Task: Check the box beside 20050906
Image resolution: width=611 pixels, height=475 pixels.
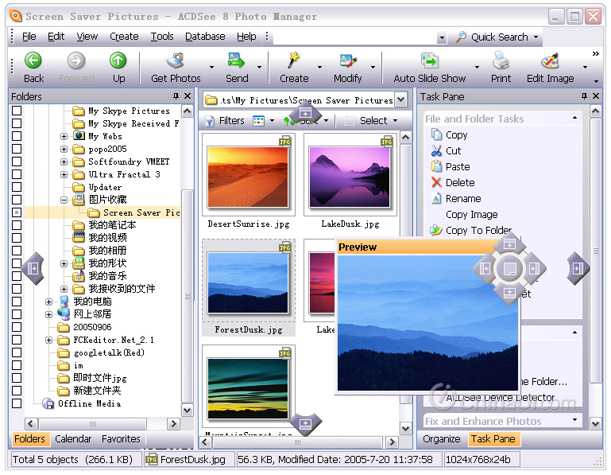Action: point(17,327)
